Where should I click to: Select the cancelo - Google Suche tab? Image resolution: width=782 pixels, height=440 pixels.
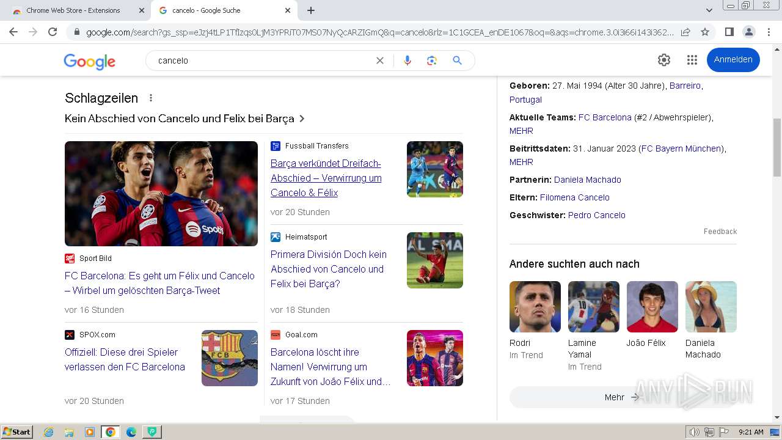224,10
